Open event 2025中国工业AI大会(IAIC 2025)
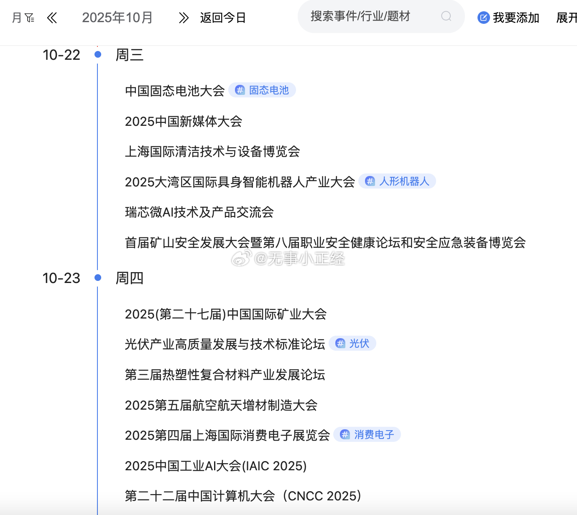 (216, 466)
